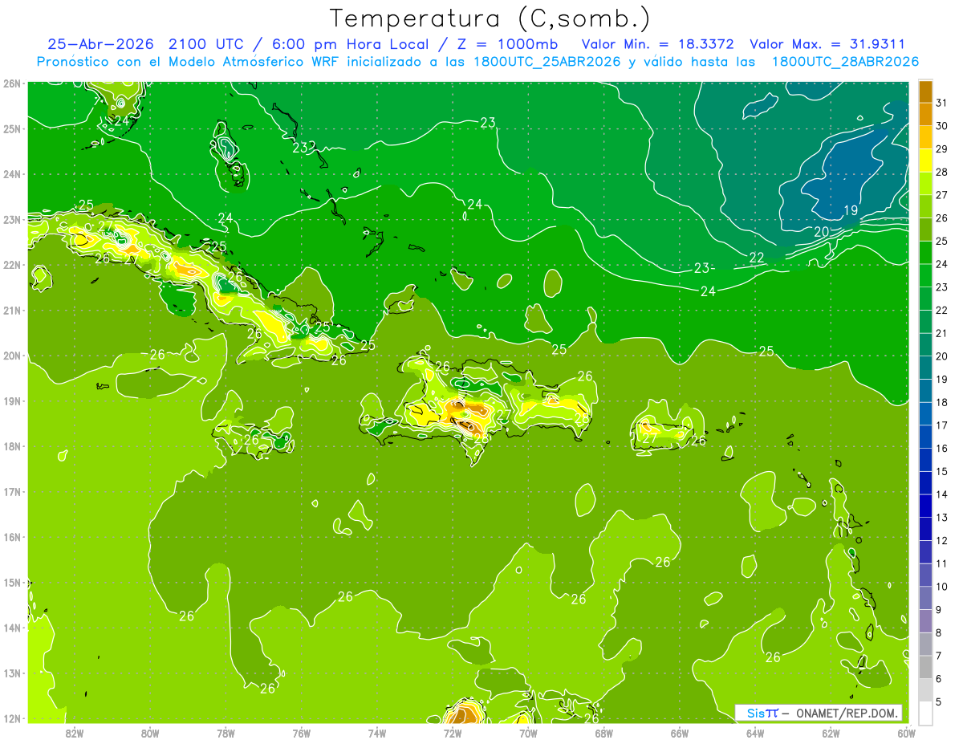Click the 1800UTC_28ABR2026 valid-until text
The image size is (963, 744).
pos(844,62)
